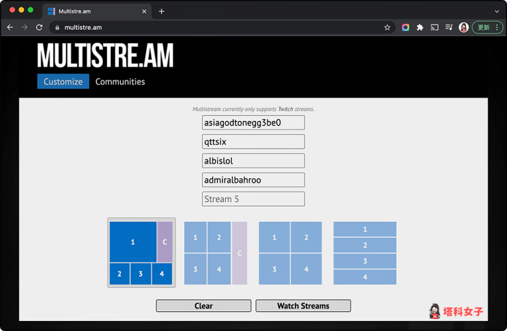Open the Chrome update menu button
The height and width of the screenshot is (331, 507).
487,28
